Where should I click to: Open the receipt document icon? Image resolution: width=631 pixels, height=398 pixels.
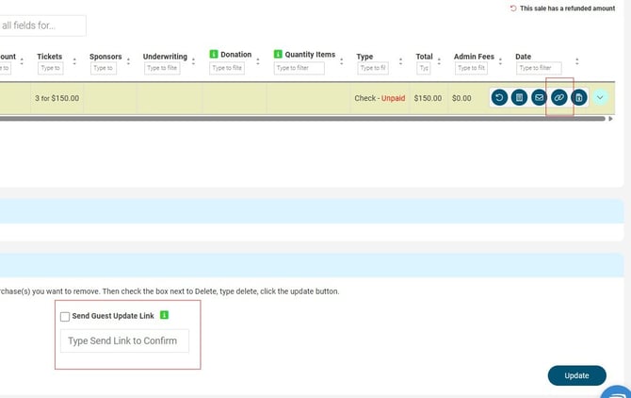point(519,97)
